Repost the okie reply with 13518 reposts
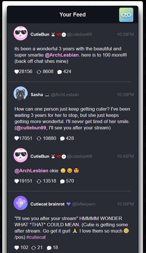The height and width of the screenshot is (253, 146). (x=39, y=181)
